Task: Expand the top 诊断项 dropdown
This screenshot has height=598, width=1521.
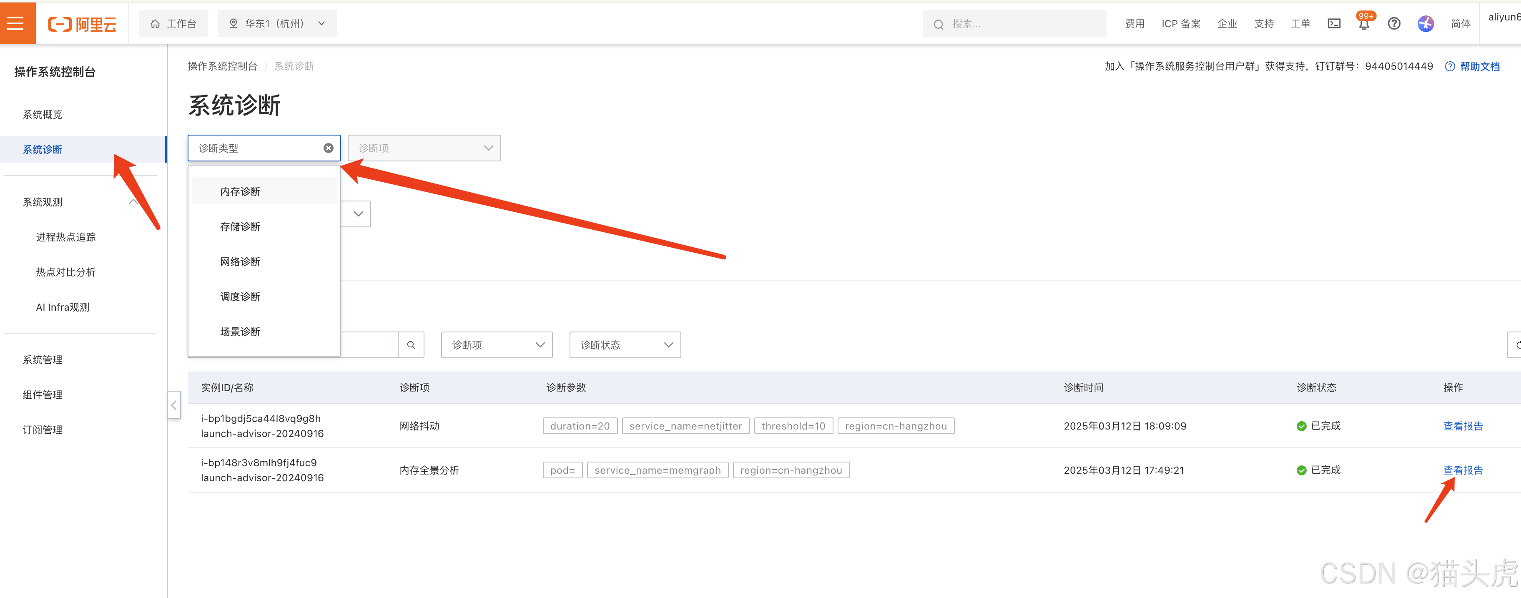Action: 424,148
